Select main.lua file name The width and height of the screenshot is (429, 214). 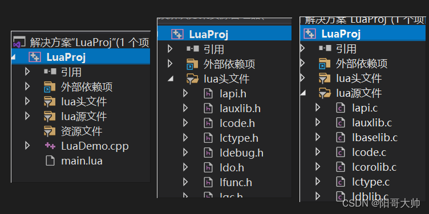(82, 160)
